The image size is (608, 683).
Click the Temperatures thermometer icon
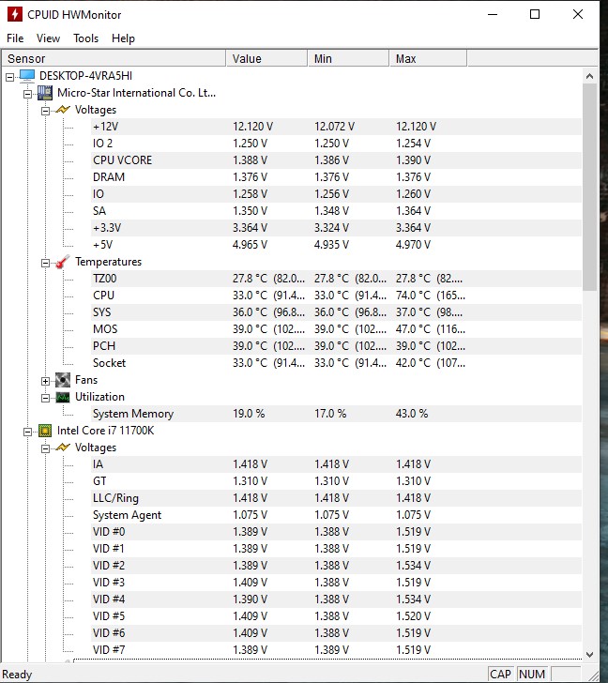tap(63, 262)
